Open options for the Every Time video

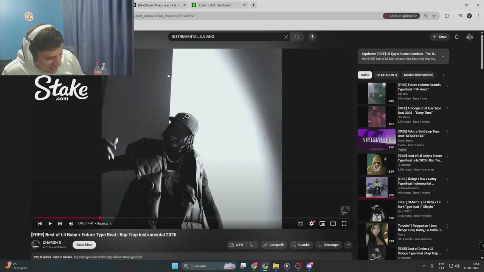447,109
